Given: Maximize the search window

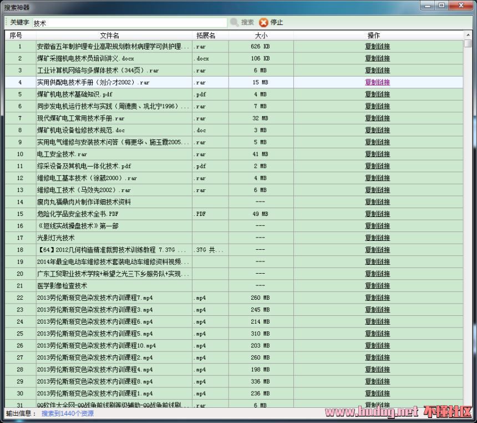Looking at the screenshot, I should [x=442, y=6].
